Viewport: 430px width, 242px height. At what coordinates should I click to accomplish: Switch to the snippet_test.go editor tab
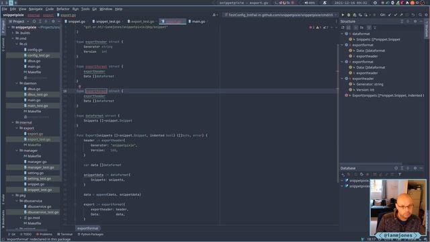point(106,22)
